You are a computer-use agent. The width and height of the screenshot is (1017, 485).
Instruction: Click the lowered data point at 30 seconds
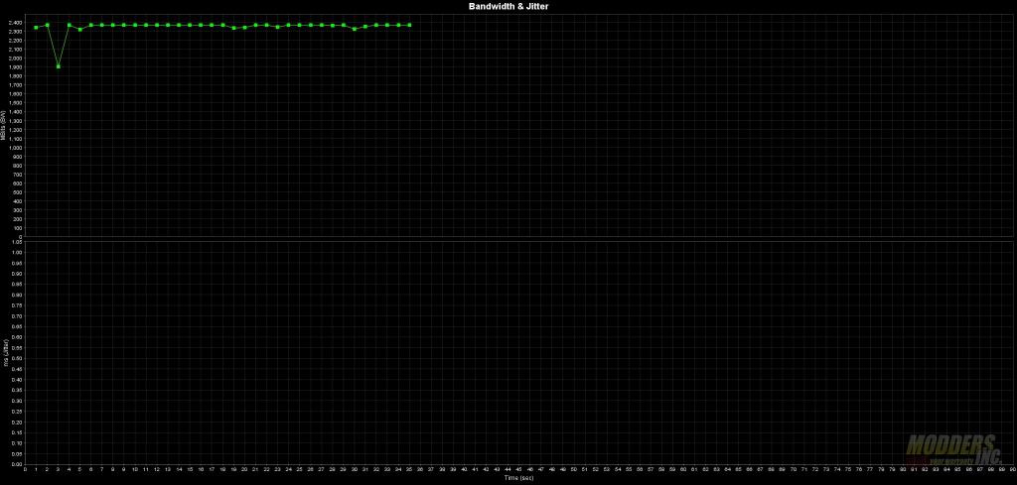355,29
